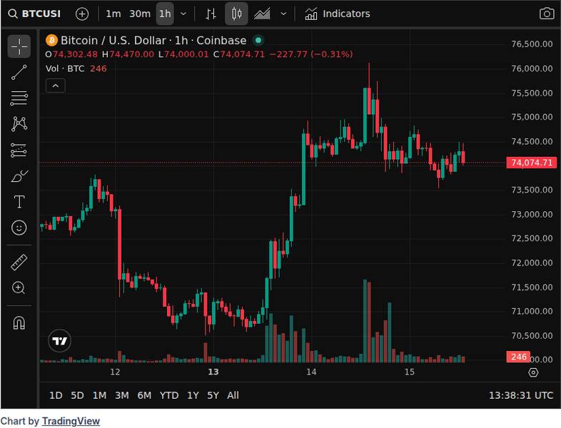Set range to 1M
The height and width of the screenshot is (428, 561).
coord(99,395)
